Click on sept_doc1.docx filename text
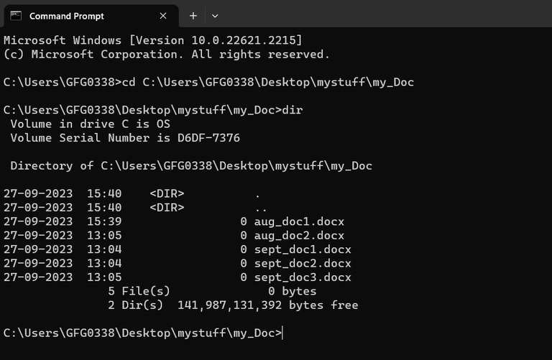This screenshot has width=552, height=360. tap(303, 249)
